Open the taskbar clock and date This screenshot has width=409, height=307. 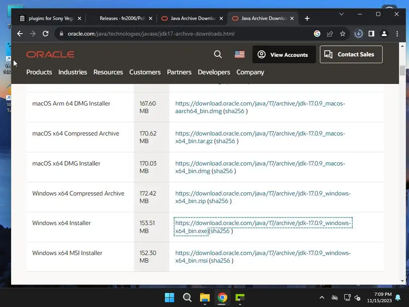point(379,297)
